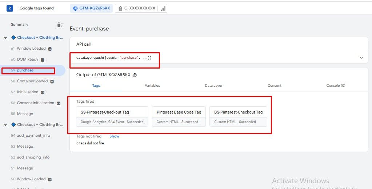This screenshot has width=372, height=189.
Task: Click the help icon next to Output of GTM-KQZ6R5KX
Action: pyautogui.click(x=135, y=75)
